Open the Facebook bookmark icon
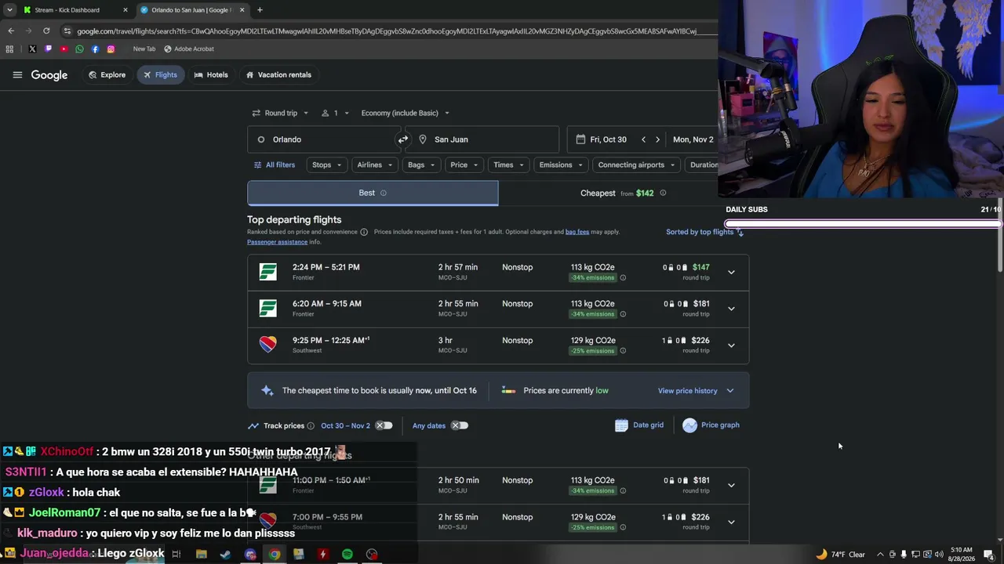This screenshot has height=564, width=1004. click(95, 49)
